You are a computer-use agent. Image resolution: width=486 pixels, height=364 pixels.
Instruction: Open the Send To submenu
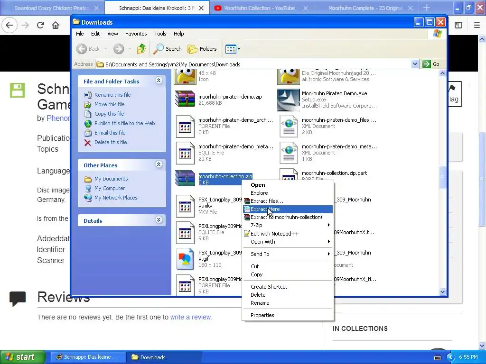[288, 254]
